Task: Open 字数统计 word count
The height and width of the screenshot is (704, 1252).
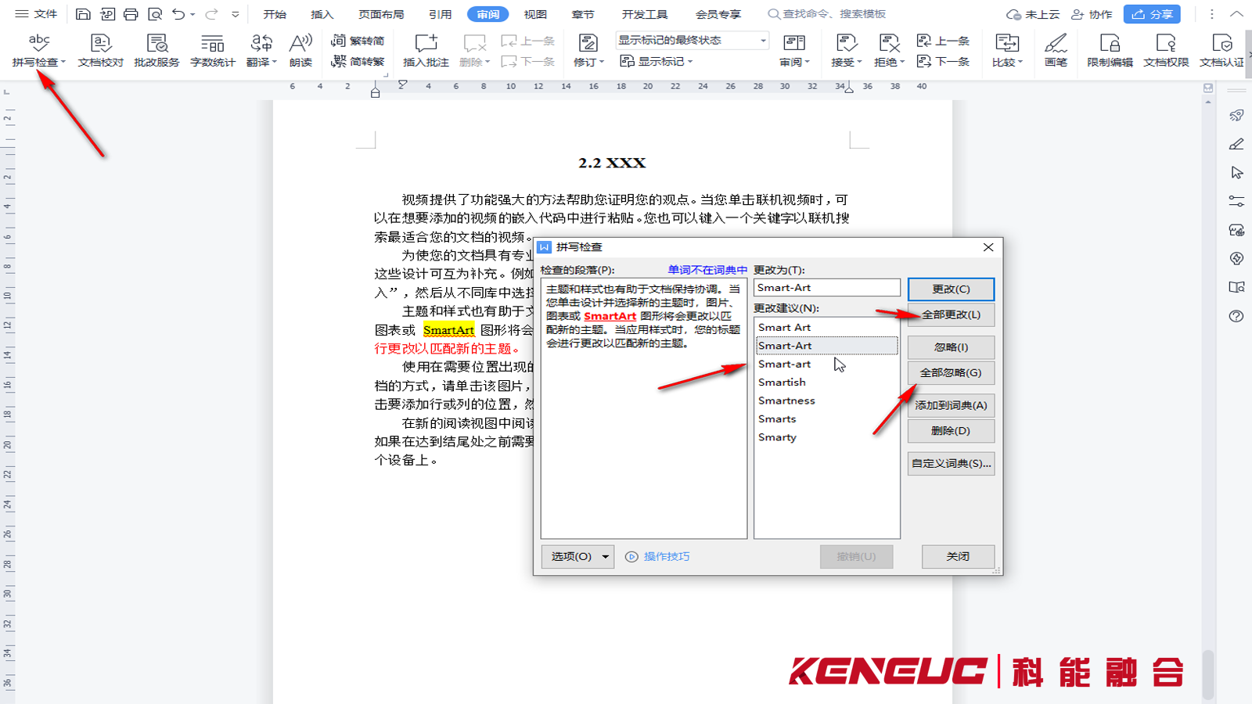Action: (x=212, y=50)
